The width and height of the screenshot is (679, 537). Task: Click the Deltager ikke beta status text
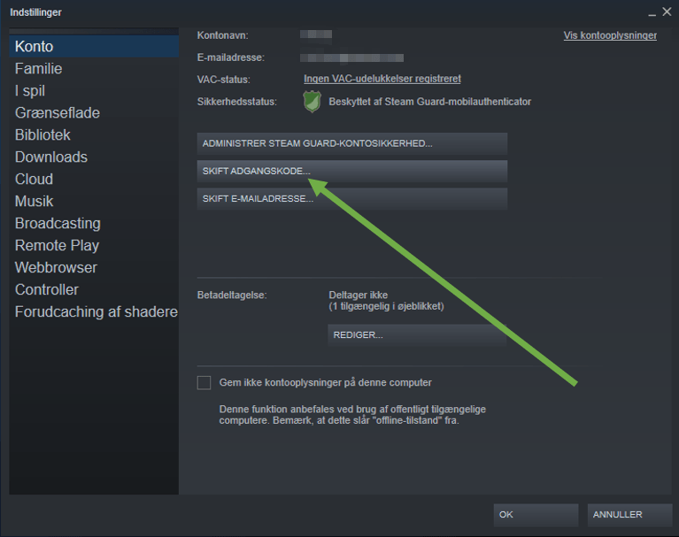pos(359,295)
